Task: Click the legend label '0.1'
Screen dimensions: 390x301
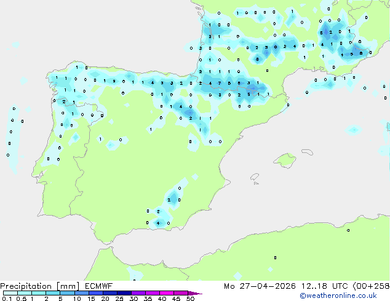Action: click(7, 299)
